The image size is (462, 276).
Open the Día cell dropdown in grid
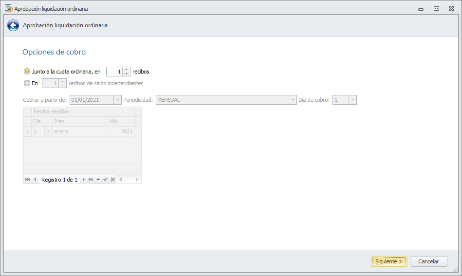tap(48, 131)
